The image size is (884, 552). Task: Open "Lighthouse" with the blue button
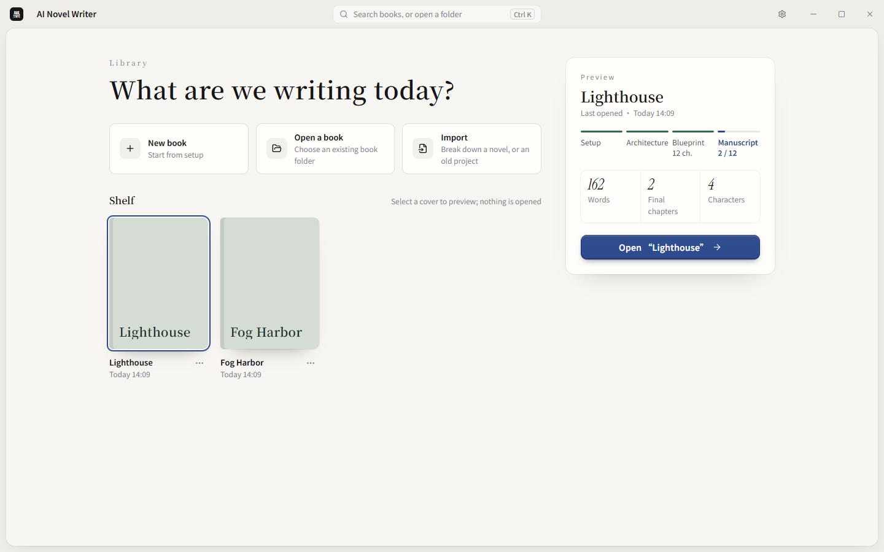coord(670,247)
